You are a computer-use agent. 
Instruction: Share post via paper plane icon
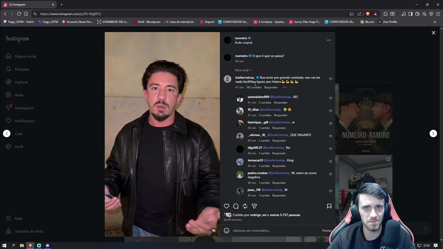(x=254, y=206)
